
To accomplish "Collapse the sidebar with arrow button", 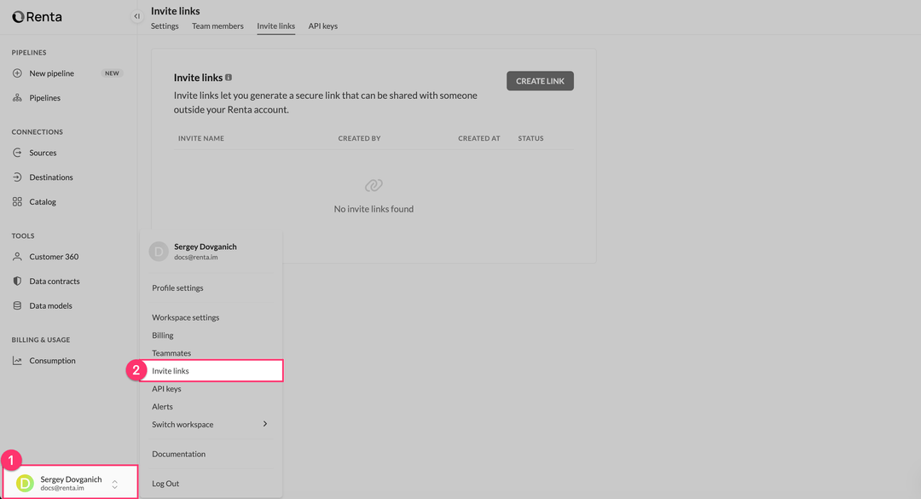I will pyautogui.click(x=136, y=16).
